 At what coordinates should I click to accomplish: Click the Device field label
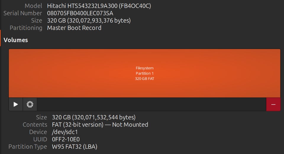click(38, 132)
